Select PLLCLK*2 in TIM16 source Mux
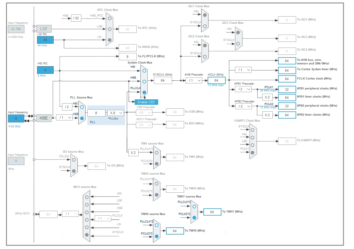Screen dimensions: 354x249 tap(157, 225)
